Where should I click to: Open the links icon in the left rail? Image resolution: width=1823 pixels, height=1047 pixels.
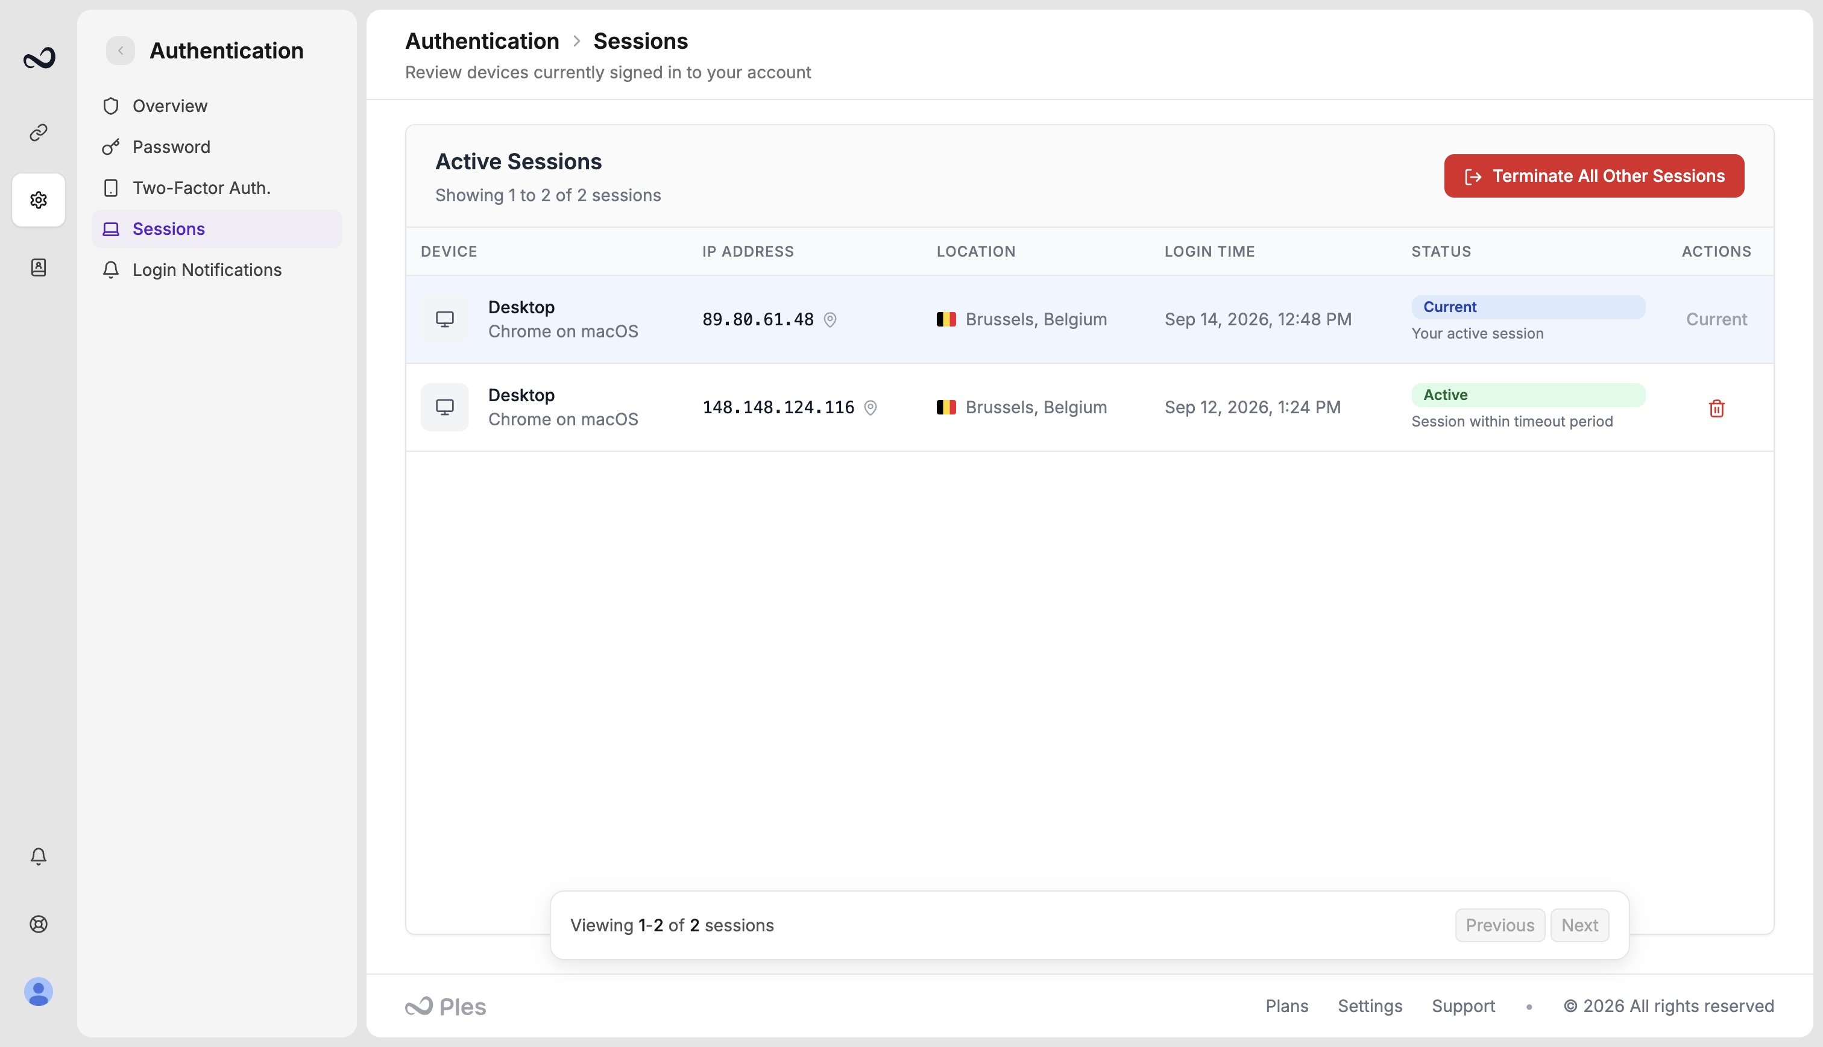click(39, 133)
